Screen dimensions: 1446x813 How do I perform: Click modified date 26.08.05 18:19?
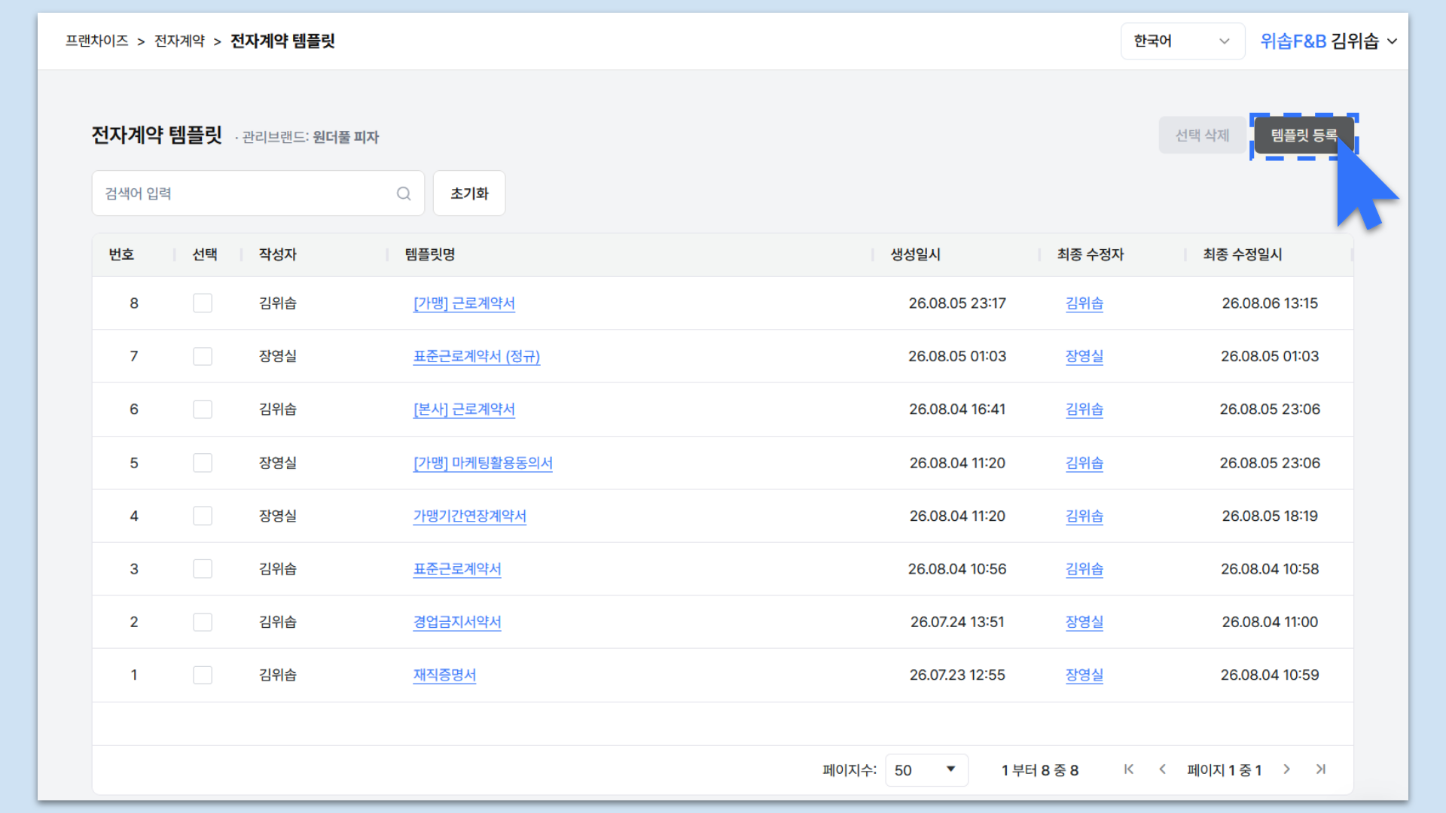[x=1270, y=516]
